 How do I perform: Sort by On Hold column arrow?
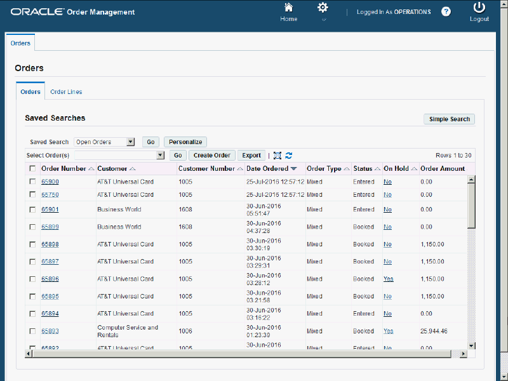click(414, 169)
